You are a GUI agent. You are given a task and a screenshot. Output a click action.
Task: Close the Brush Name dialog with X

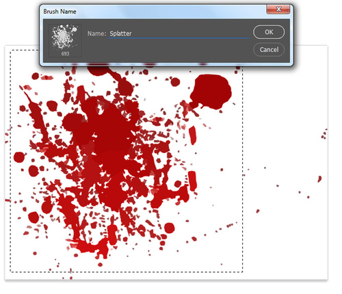coord(278,9)
